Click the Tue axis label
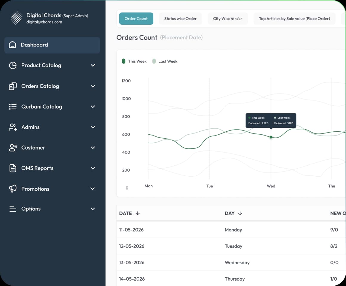The width and height of the screenshot is (346, 286). pos(210,186)
